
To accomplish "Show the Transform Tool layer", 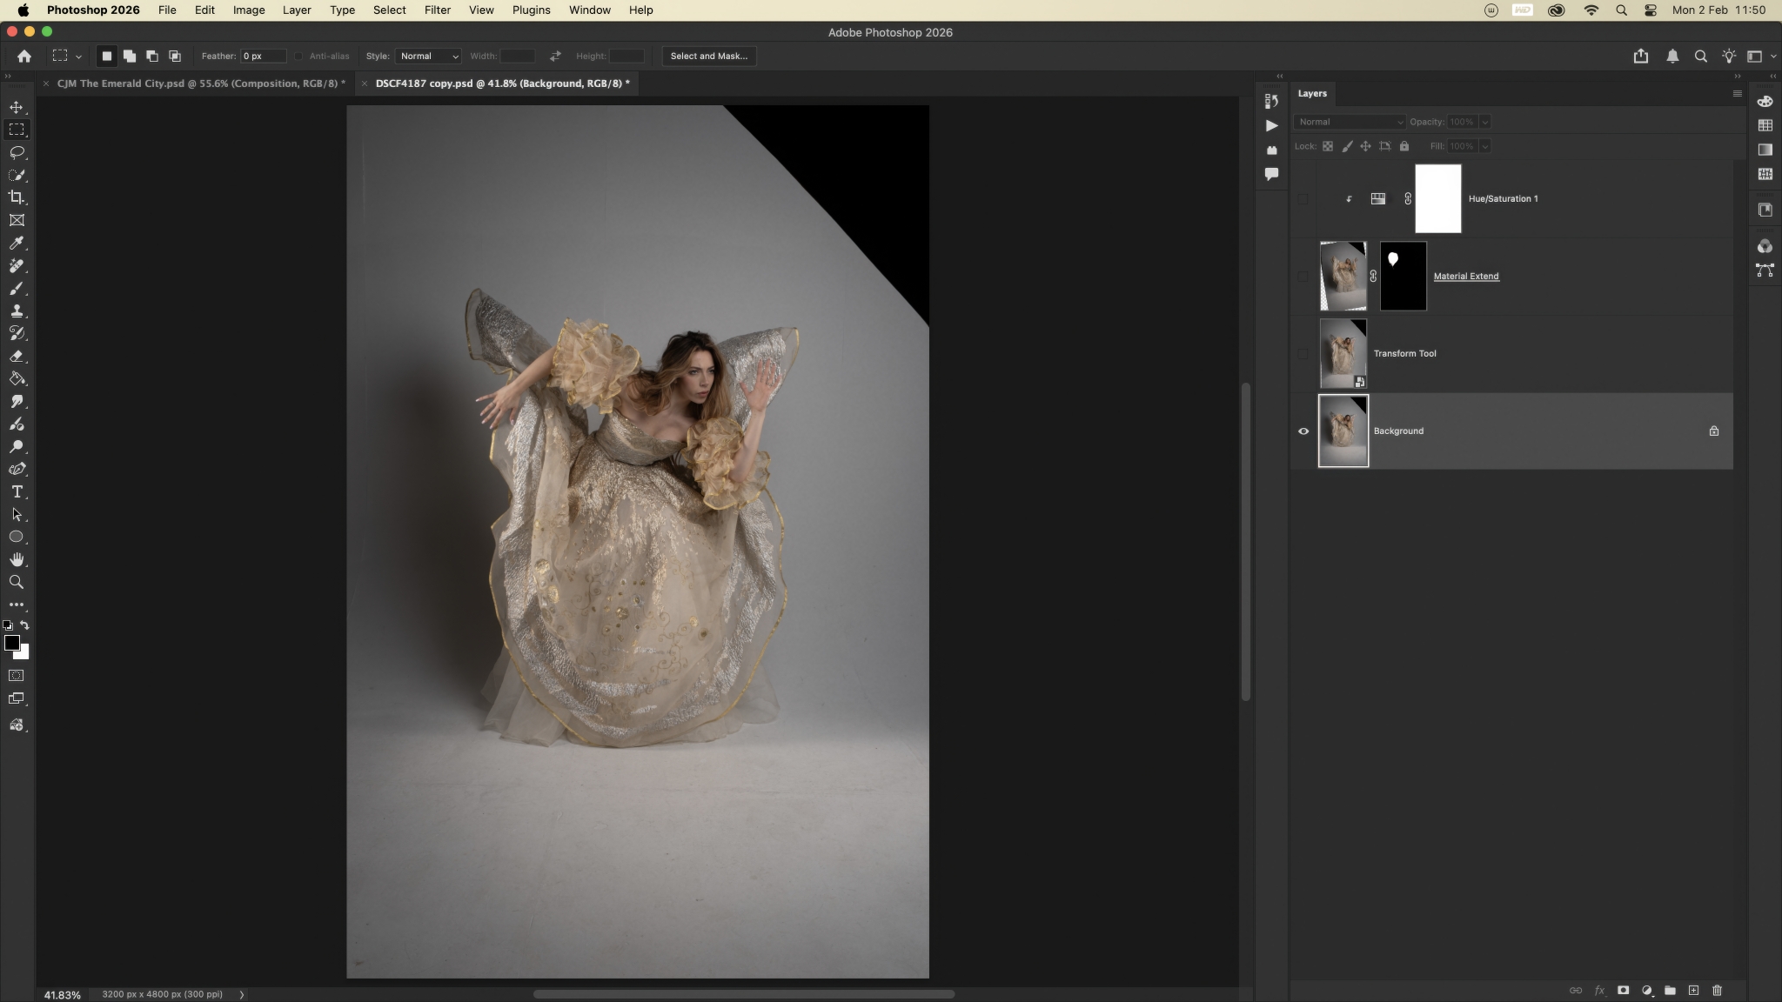I will pyautogui.click(x=1303, y=354).
